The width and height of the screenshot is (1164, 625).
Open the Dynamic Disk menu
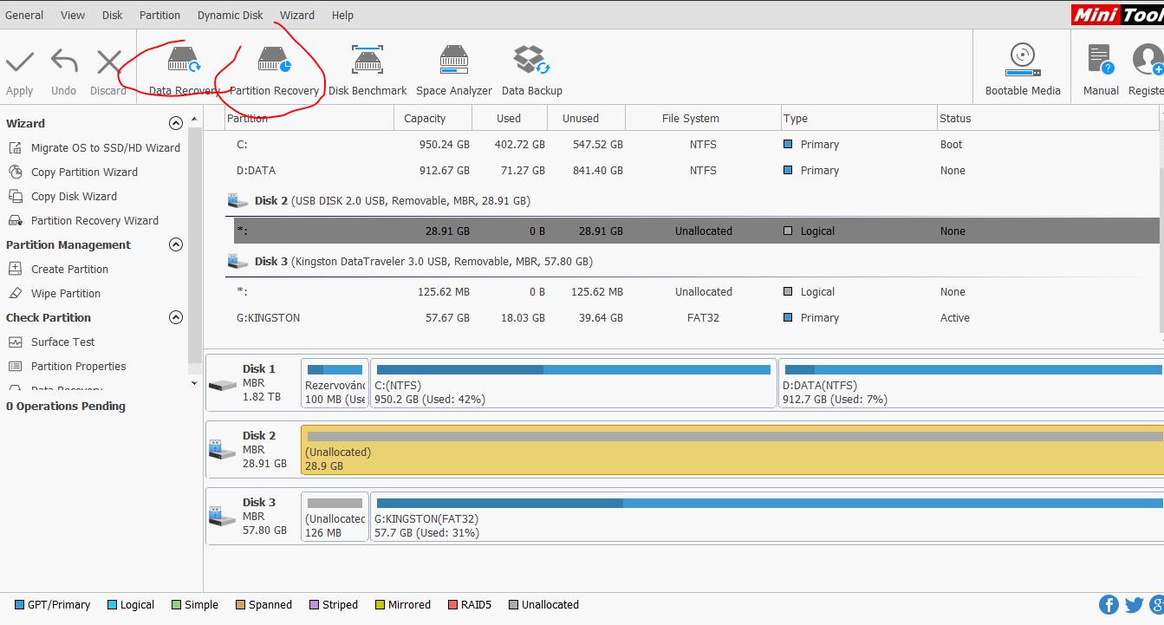231,16
